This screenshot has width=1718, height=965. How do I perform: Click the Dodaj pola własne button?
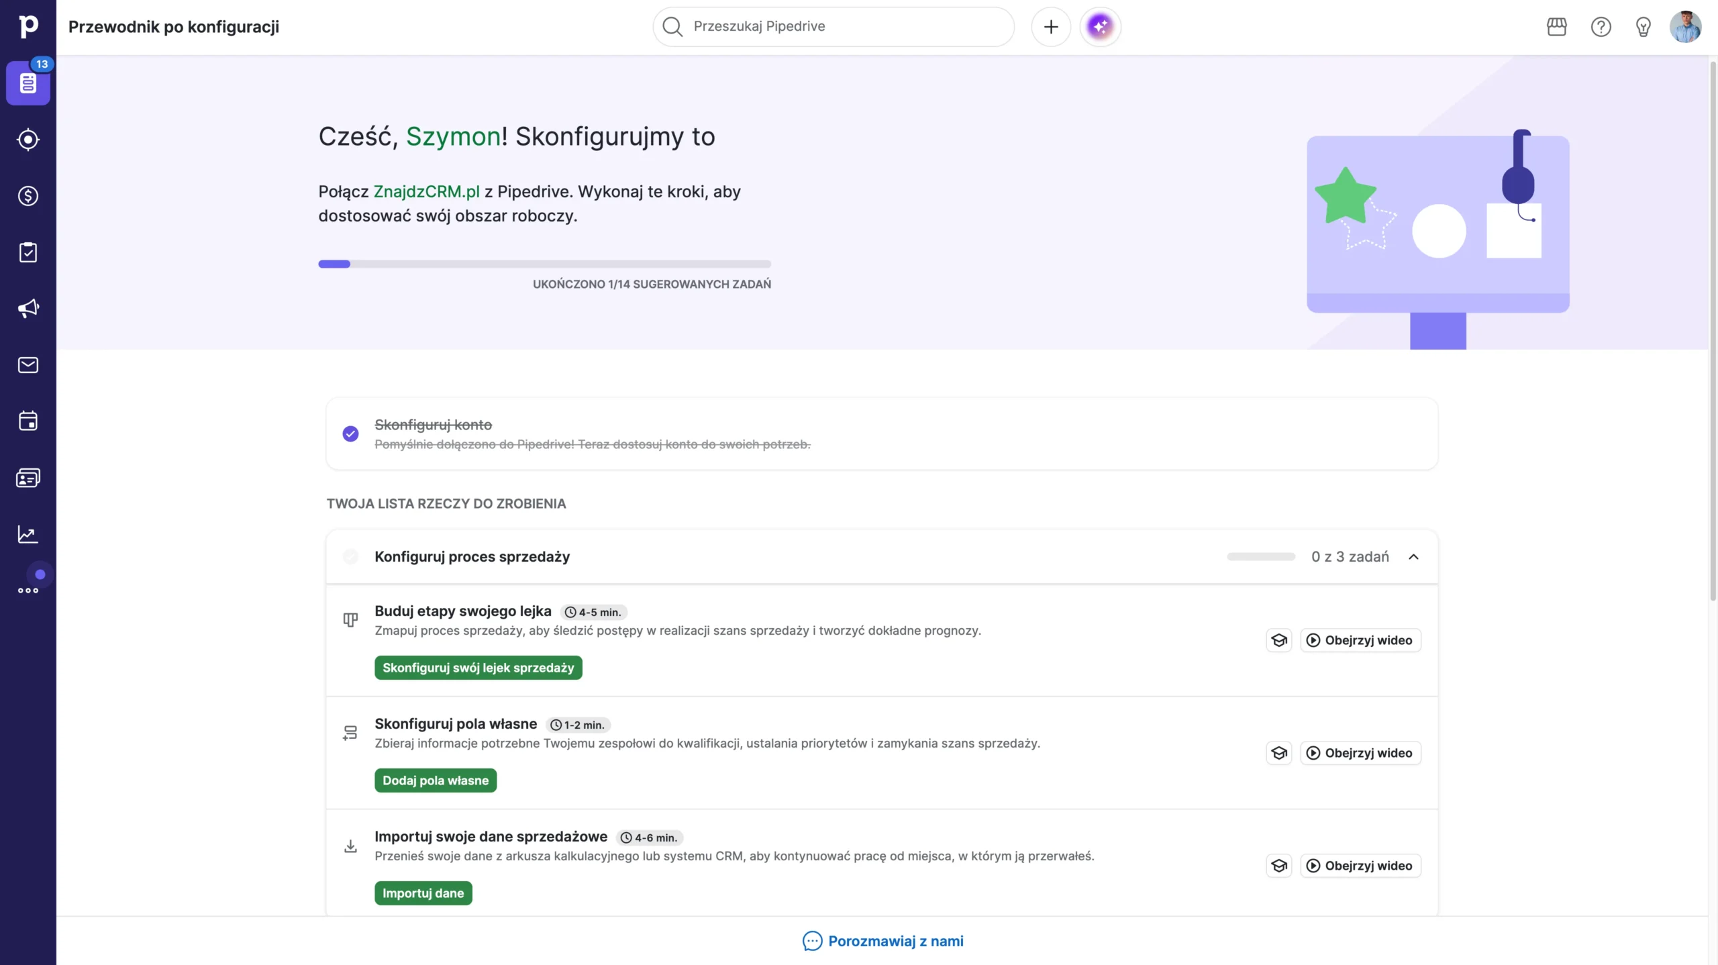(x=436, y=780)
